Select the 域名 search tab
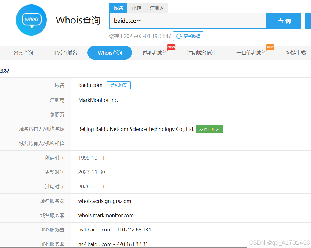311x248 pixels. (x=118, y=8)
